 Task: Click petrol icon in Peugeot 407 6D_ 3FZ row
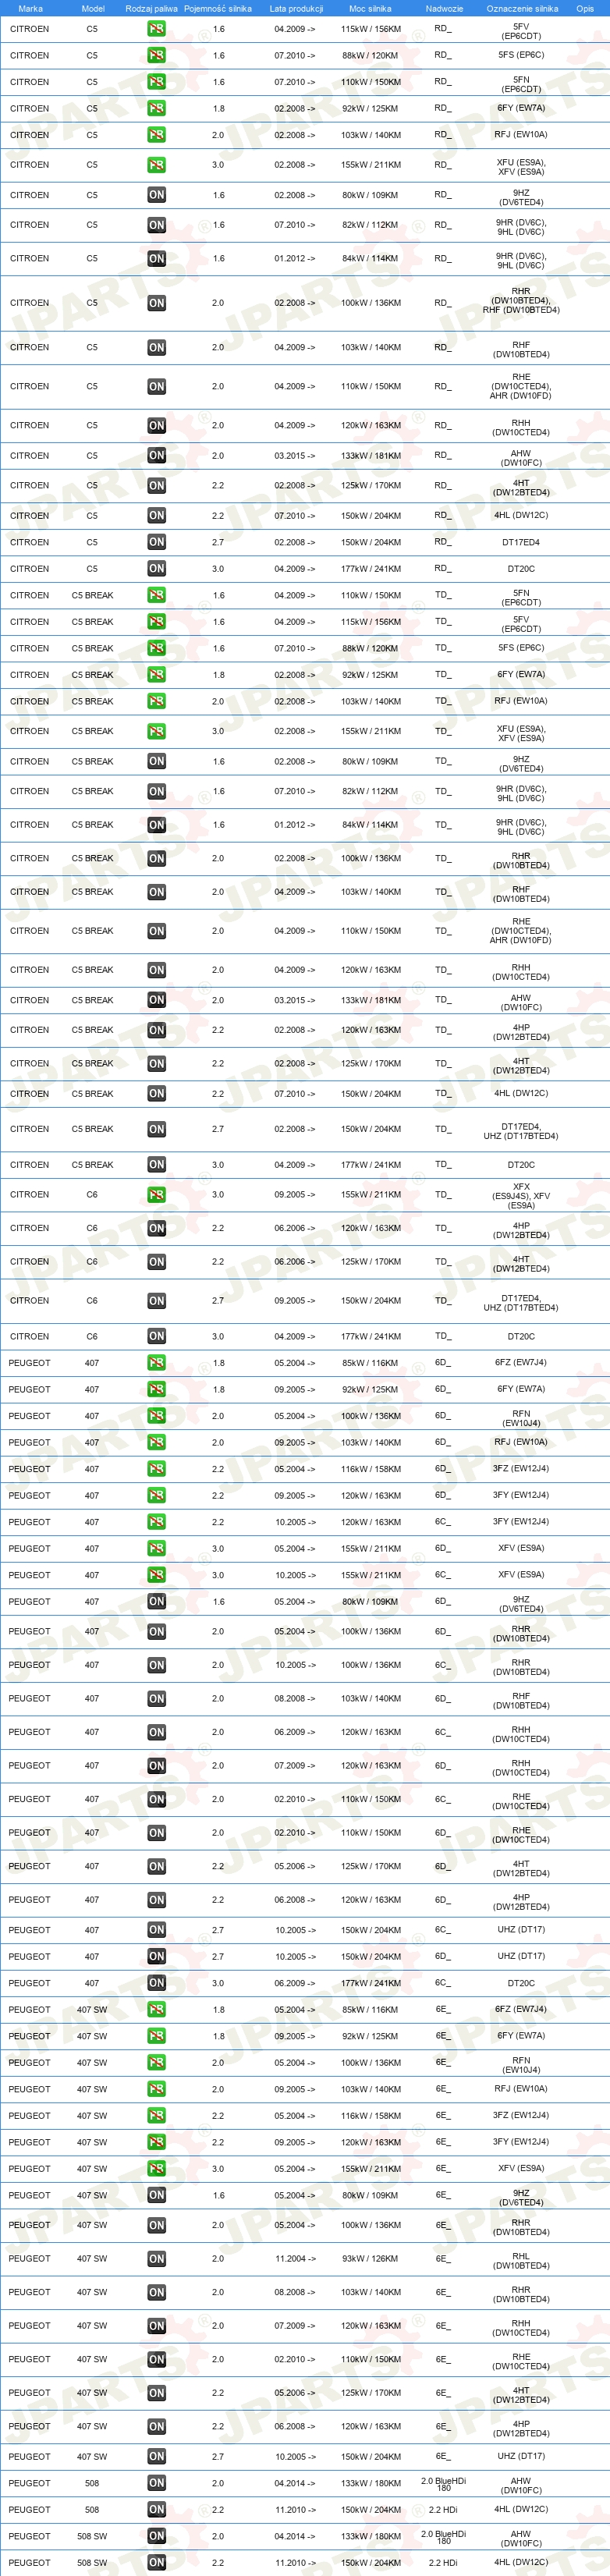pyautogui.click(x=156, y=1469)
